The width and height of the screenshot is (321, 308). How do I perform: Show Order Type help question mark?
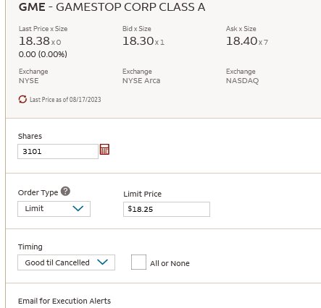point(65,192)
